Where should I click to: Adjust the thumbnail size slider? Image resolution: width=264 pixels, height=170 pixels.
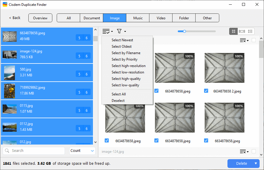pyautogui.click(x=184, y=31)
